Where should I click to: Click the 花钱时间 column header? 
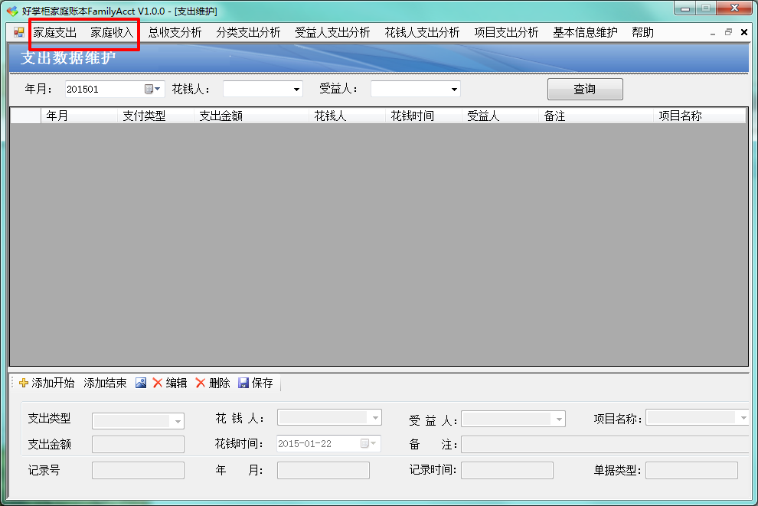pos(423,116)
